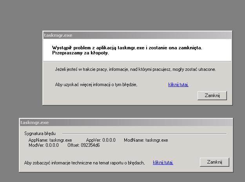Click the bold 'Wystąpił problem z aplikacją' message
The image size is (245, 182).
(127, 48)
